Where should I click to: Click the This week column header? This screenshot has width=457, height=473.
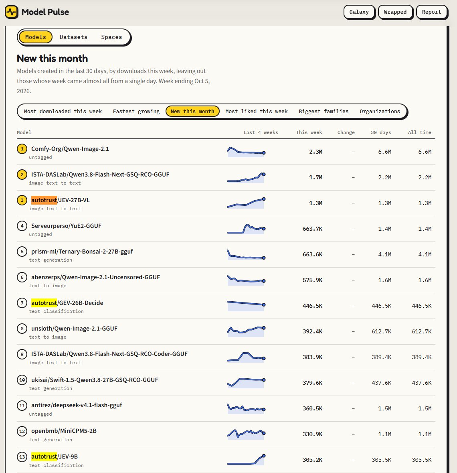pyautogui.click(x=309, y=132)
